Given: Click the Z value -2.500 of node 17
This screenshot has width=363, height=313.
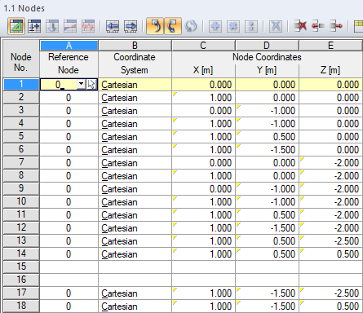Looking at the screenshot, I should pyautogui.click(x=331, y=293).
